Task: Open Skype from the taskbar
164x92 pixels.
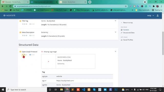Action: coord(94,90)
